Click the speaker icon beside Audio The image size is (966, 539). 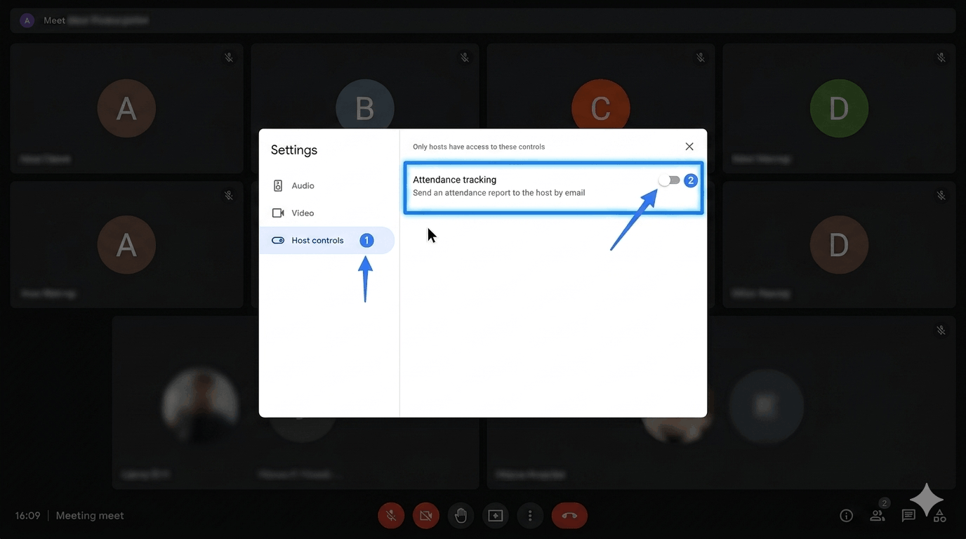278,185
